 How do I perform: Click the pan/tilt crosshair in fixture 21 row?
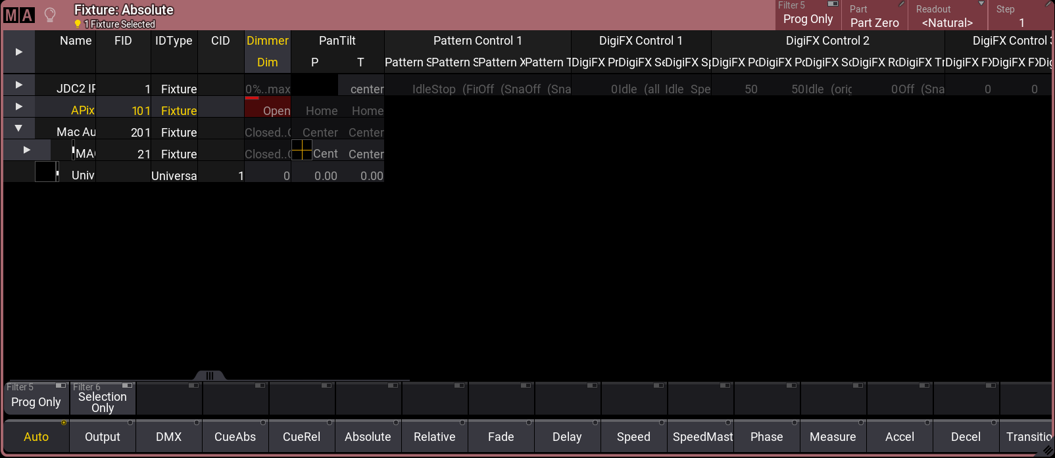[x=301, y=150]
